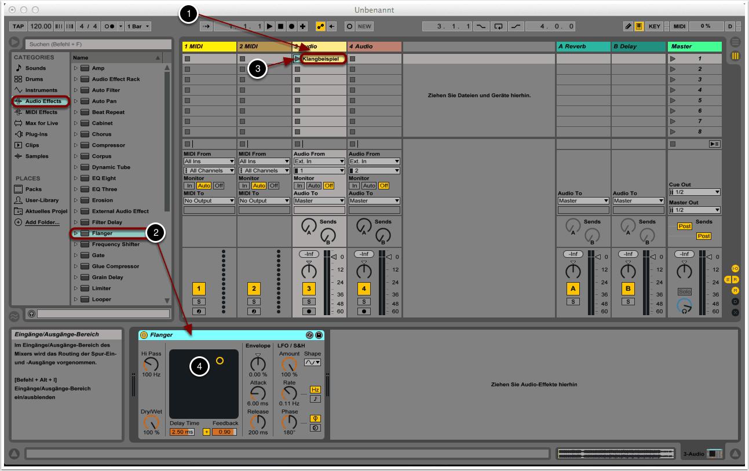Click the Flanger save preset icon
749x471 pixels.
click(319, 335)
